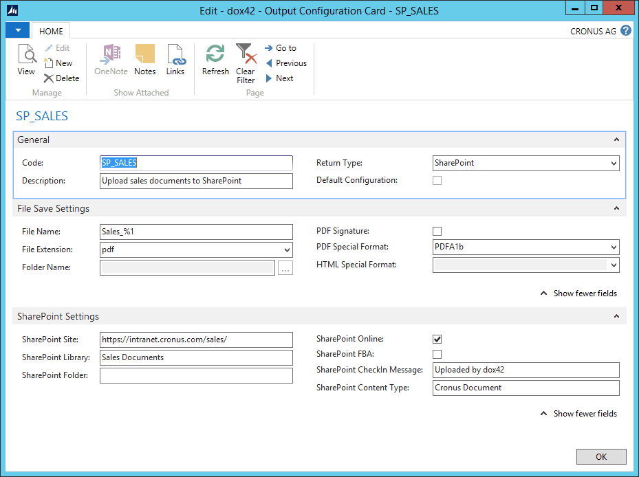Click inside the SharePoint Folder field
Viewport: 639px width, 477px height.
(x=196, y=375)
